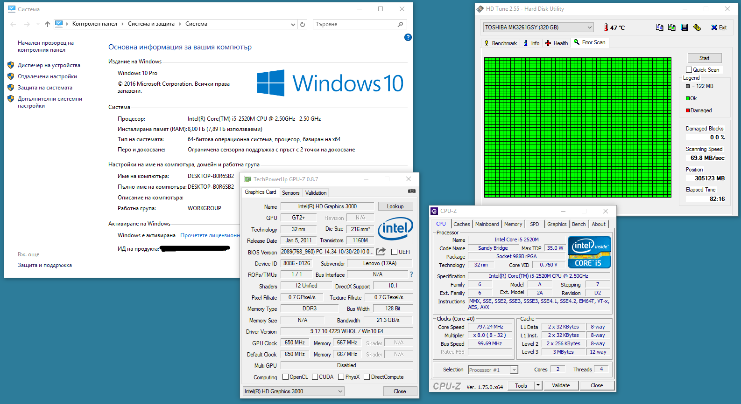741x404 pixels.
Task: Toggle CUDA checkbox in GPU-Z
Action: pos(315,377)
